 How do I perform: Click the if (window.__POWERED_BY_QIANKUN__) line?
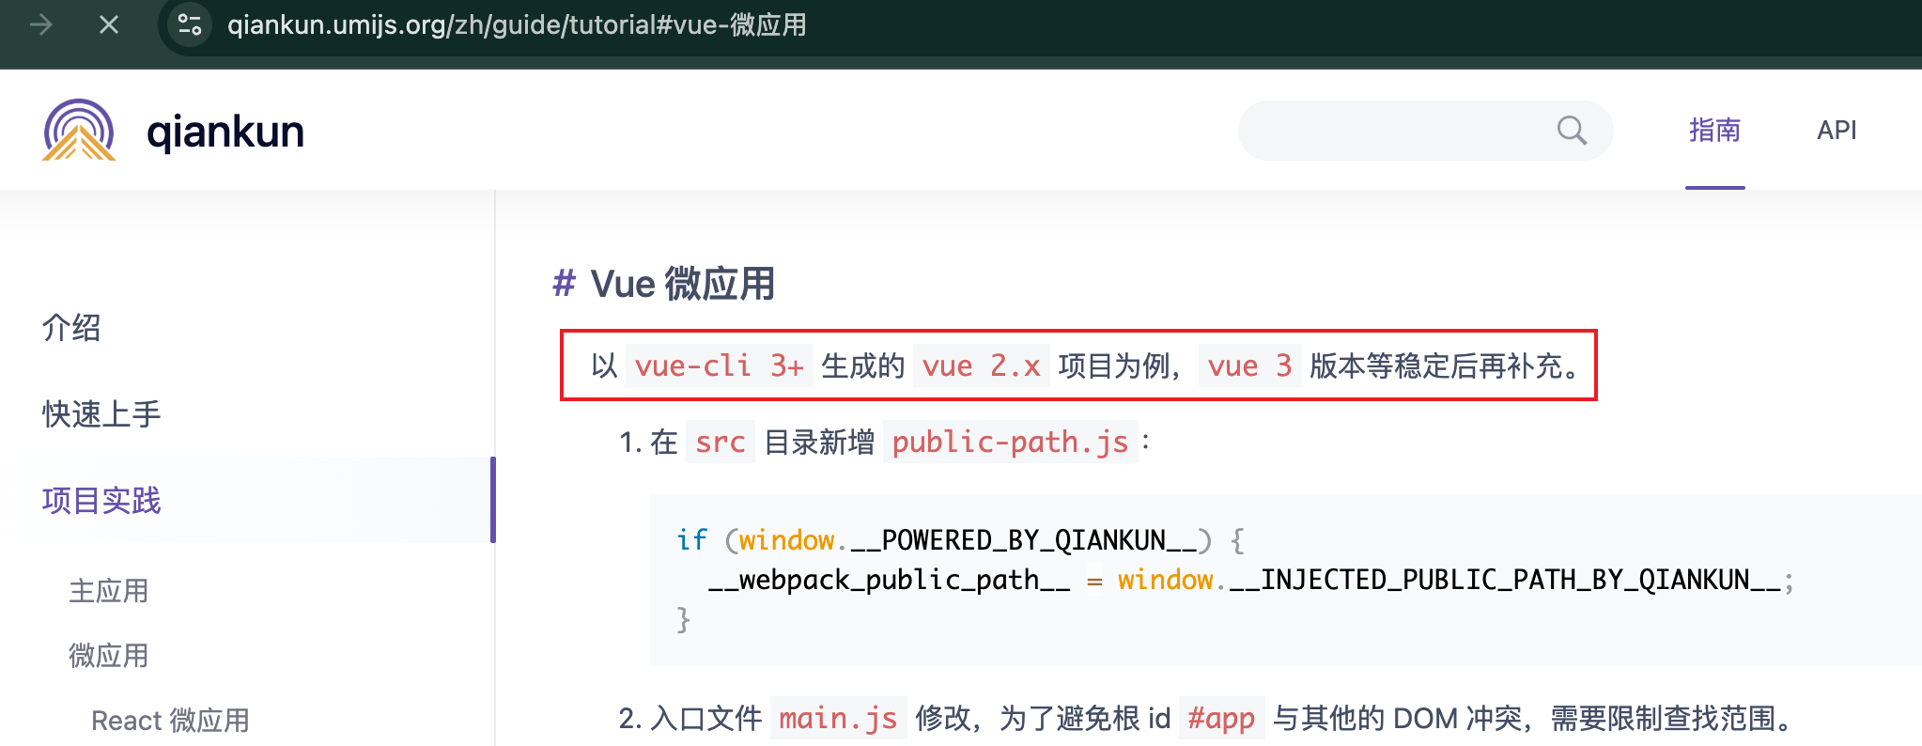pos(960,540)
